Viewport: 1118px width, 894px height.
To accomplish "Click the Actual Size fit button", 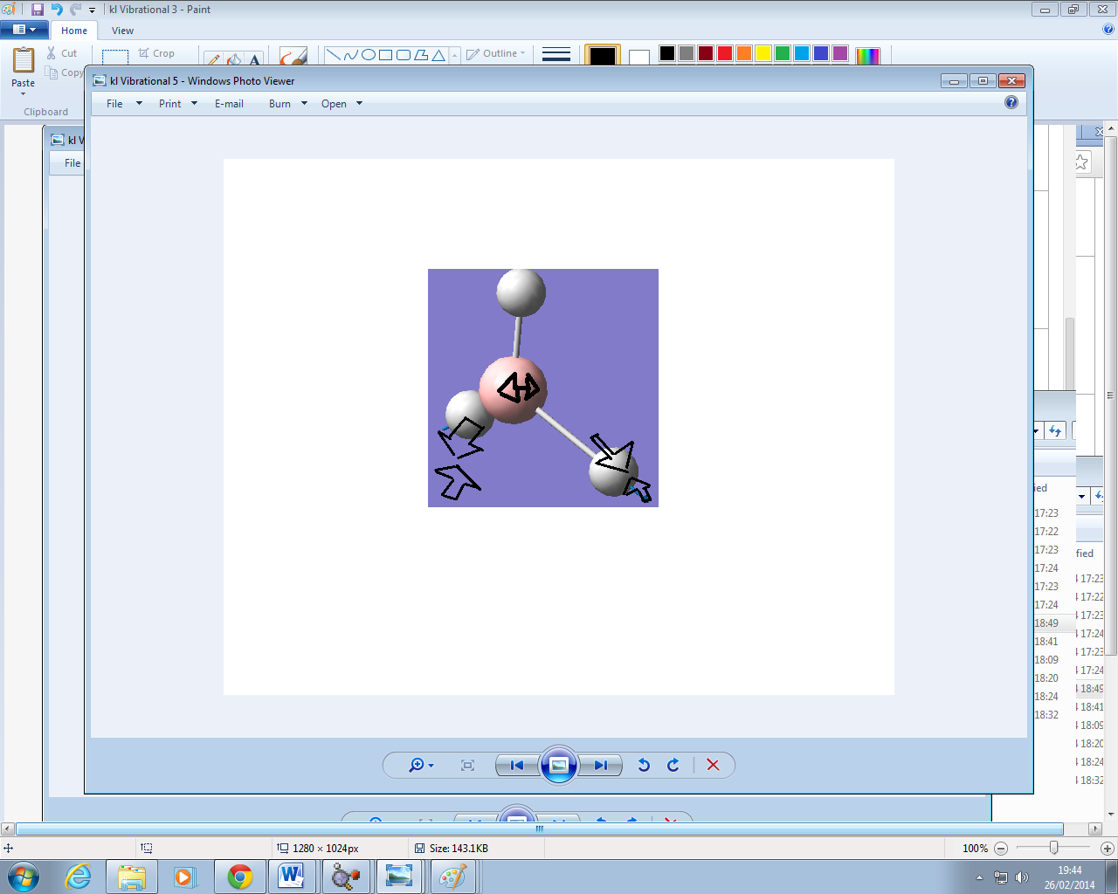I will pyautogui.click(x=467, y=766).
